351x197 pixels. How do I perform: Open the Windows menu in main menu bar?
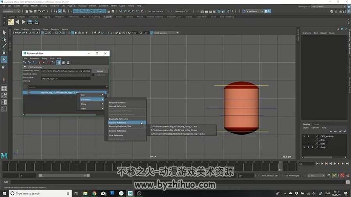coord(54,6)
